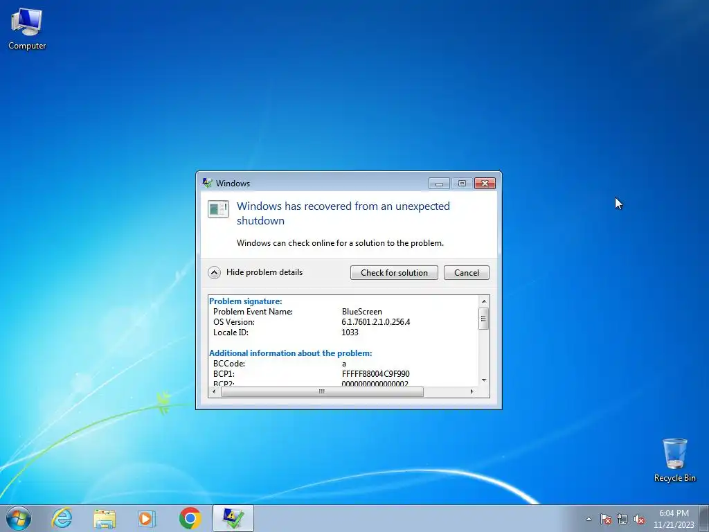Image resolution: width=709 pixels, height=532 pixels.
Task: Click the vertical scrollbar thumb in details
Action: (x=483, y=319)
